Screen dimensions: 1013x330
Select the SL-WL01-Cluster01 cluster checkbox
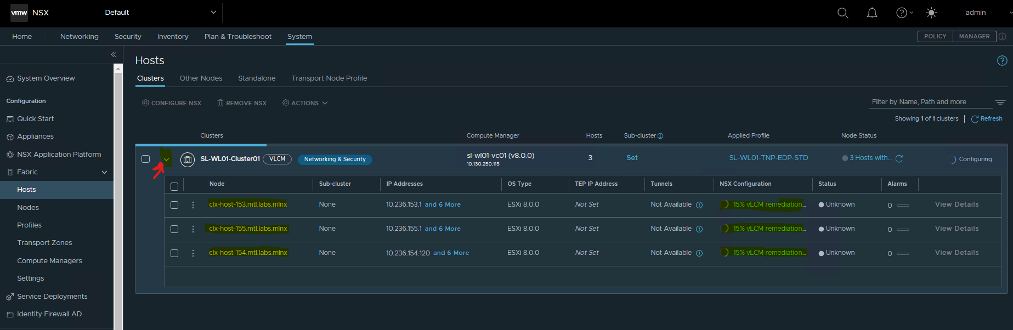point(145,159)
